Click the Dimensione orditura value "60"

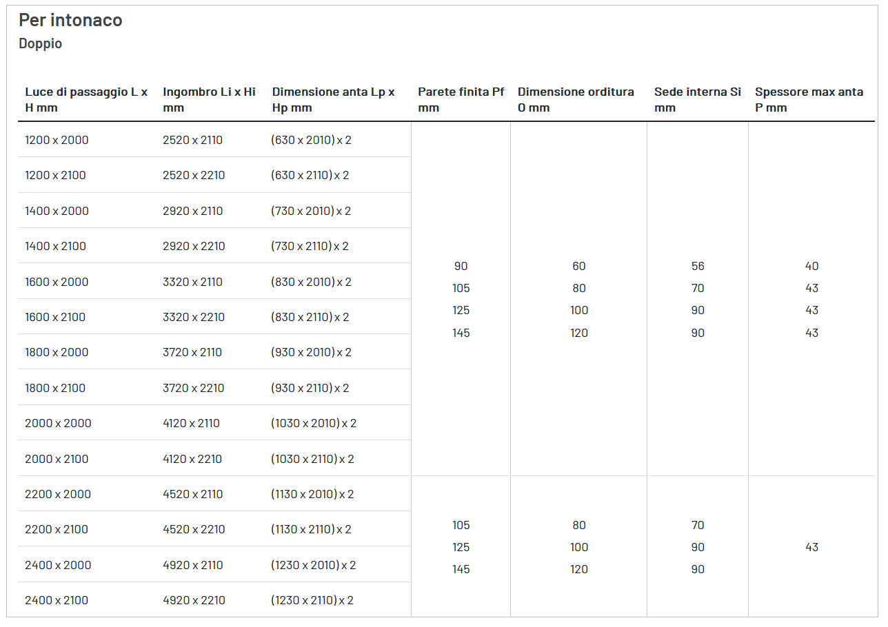[579, 266]
